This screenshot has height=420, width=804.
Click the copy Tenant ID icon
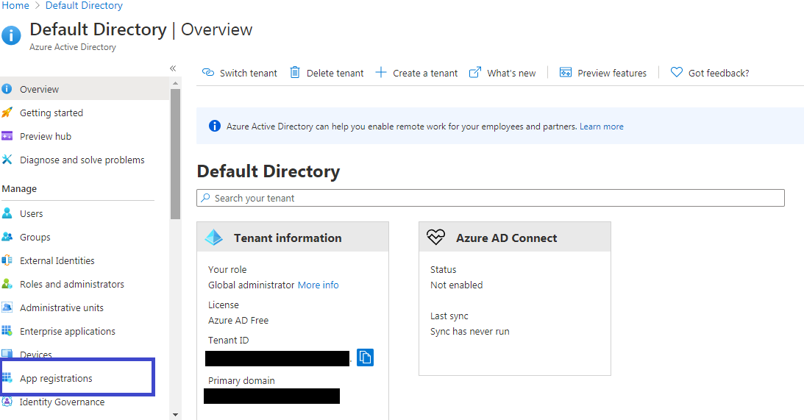(x=366, y=357)
